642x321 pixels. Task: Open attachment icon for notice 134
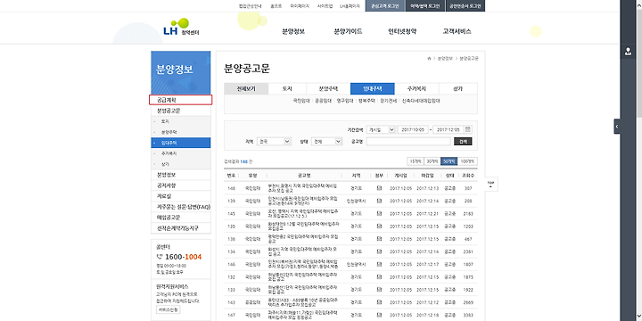[x=379, y=251]
